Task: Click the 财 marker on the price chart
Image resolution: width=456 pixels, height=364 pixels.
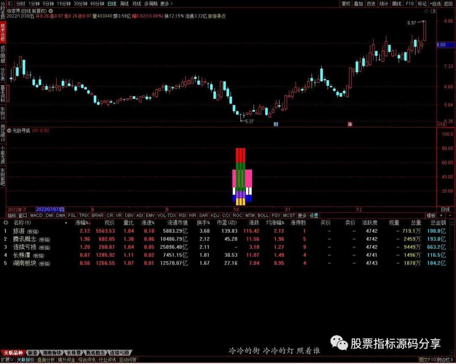Action: pyautogui.click(x=276, y=124)
